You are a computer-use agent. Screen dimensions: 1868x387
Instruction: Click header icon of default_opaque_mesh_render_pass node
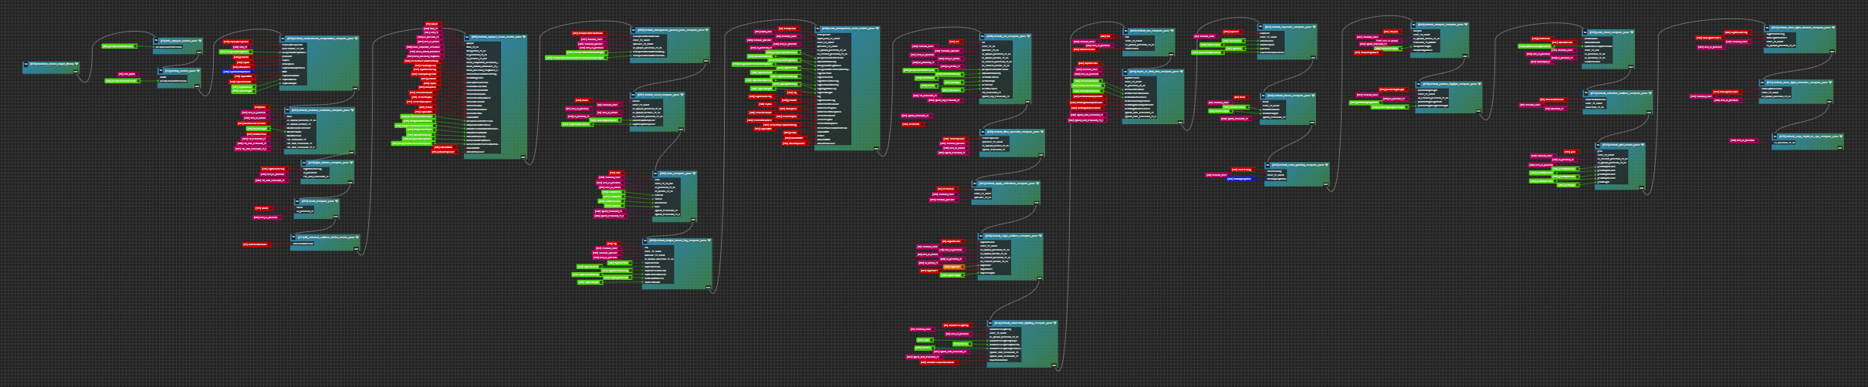click(468, 37)
